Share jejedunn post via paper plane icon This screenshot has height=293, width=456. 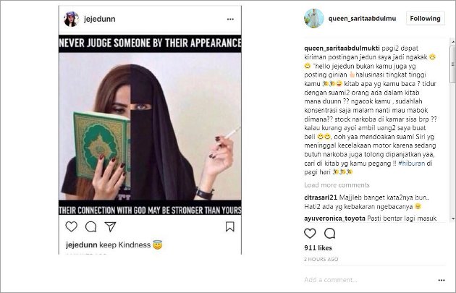[110, 226]
